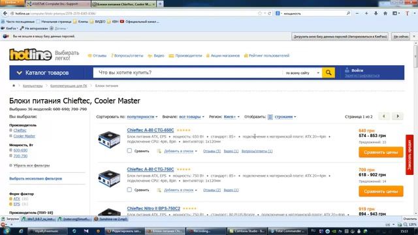Image resolution: width=418 pixels, height=235 pixels.
Task: Click Убрать все фильтры
Action: [31, 165]
